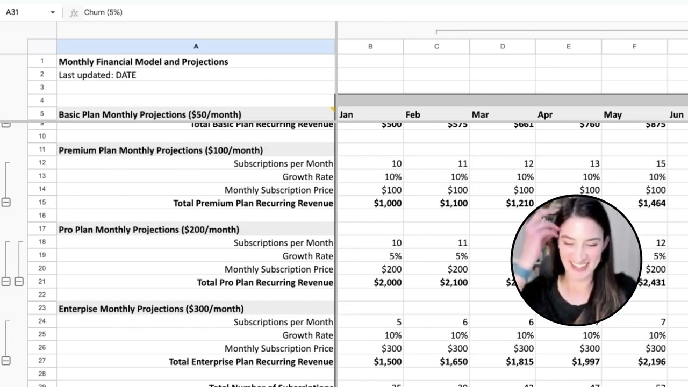688x387 pixels.
Task: Open the Name Box dropdown arrow
Action: 53,12
